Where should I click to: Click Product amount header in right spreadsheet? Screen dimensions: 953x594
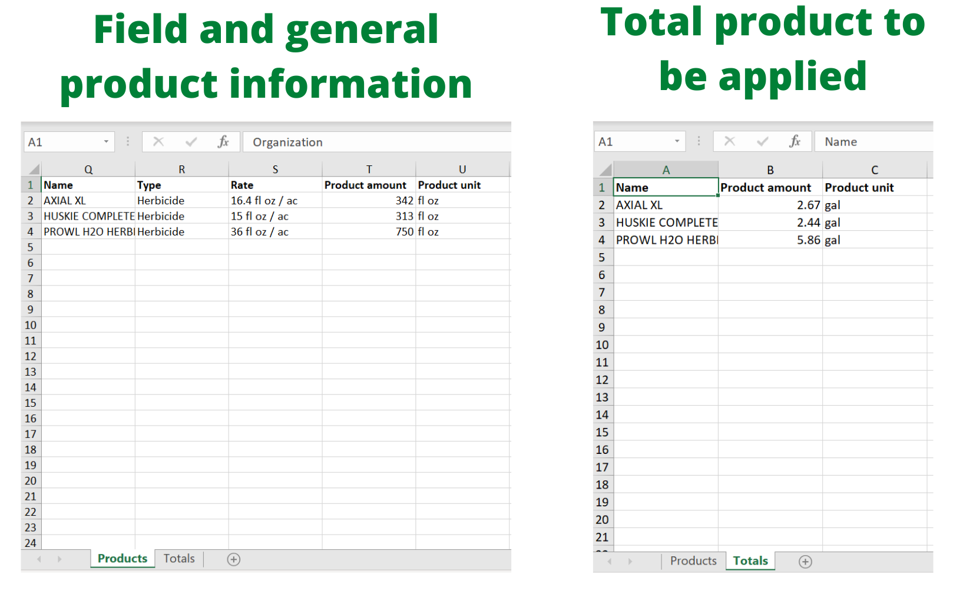770,187
